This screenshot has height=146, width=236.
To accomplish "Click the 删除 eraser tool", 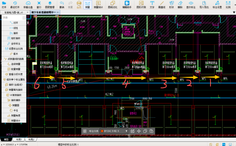I will (x=180, y=4).
